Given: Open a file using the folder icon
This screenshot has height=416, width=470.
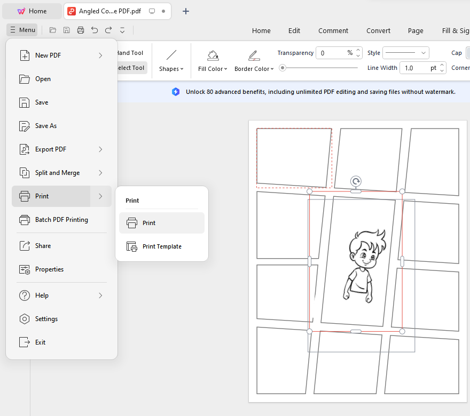Looking at the screenshot, I should coord(52,30).
